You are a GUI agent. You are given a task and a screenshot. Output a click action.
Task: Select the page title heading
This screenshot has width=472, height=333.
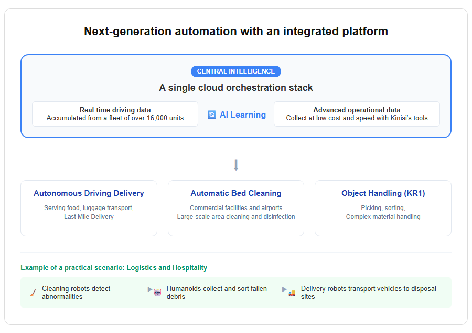click(236, 32)
